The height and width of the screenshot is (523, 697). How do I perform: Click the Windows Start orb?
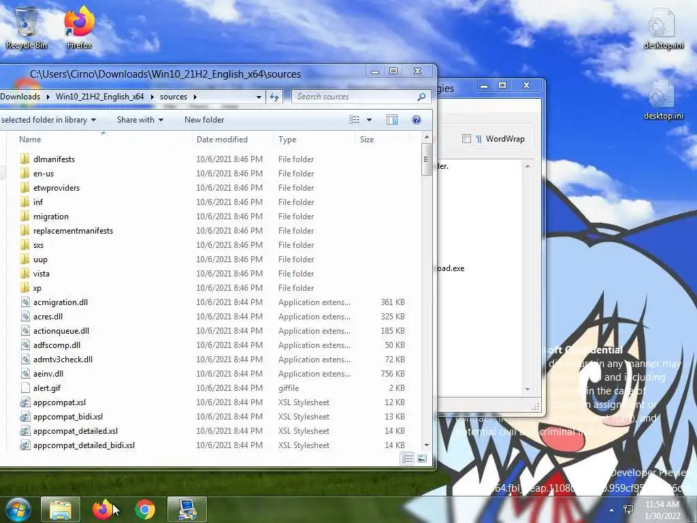18,509
